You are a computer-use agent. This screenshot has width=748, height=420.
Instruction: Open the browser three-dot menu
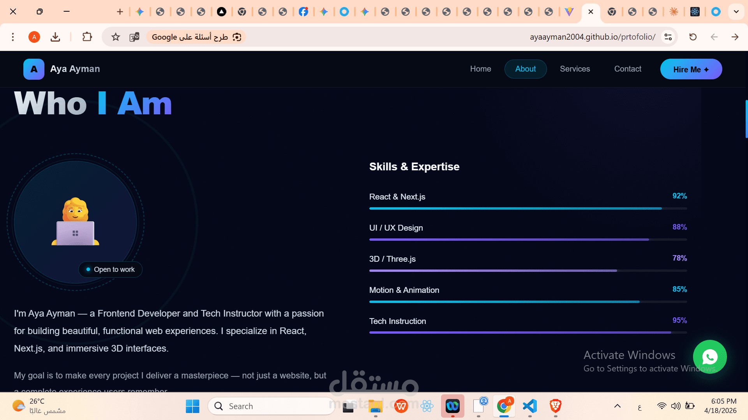click(x=13, y=37)
